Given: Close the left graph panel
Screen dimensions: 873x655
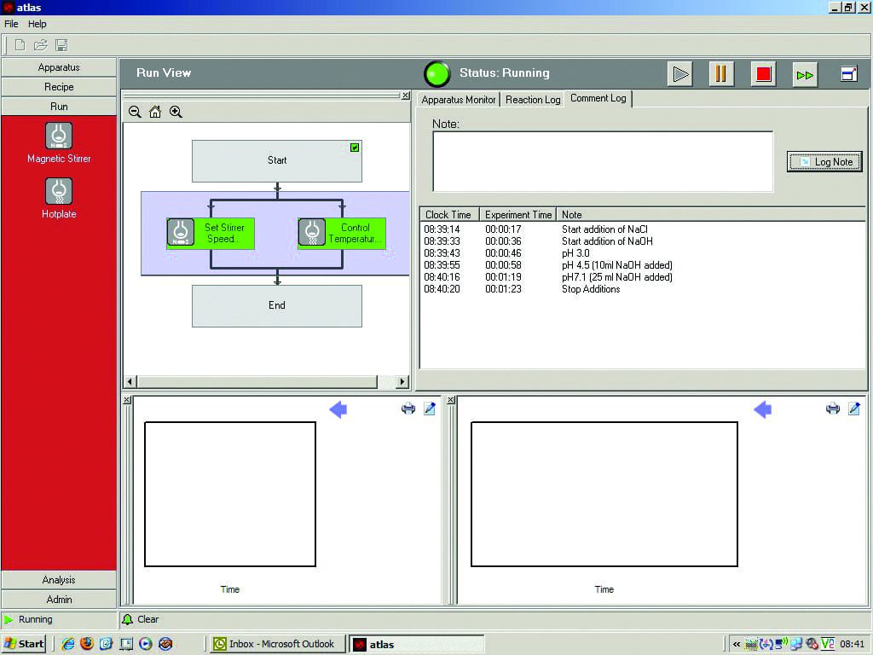Looking at the screenshot, I should point(127,400).
